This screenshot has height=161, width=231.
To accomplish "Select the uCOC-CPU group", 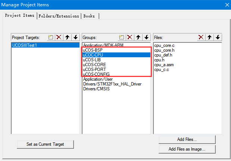I will (x=116, y=55).
